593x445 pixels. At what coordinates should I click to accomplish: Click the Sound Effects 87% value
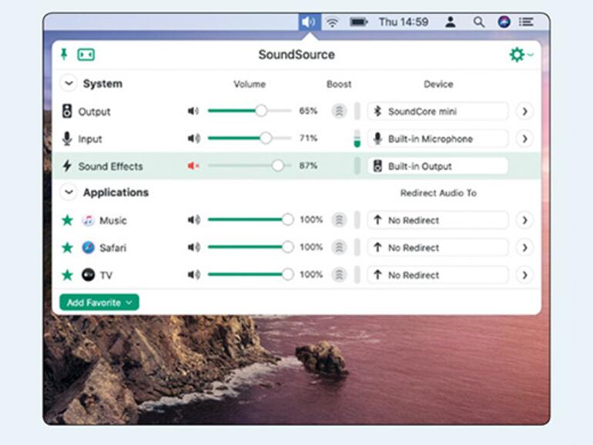click(x=308, y=166)
